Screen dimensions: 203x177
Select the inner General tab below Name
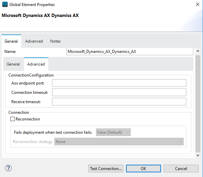coord(13,64)
